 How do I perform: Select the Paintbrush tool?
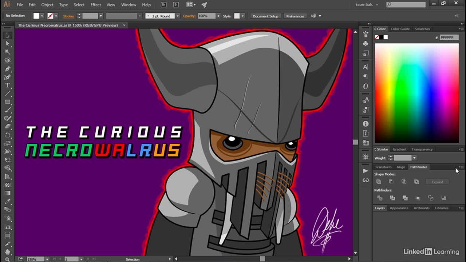7,110
